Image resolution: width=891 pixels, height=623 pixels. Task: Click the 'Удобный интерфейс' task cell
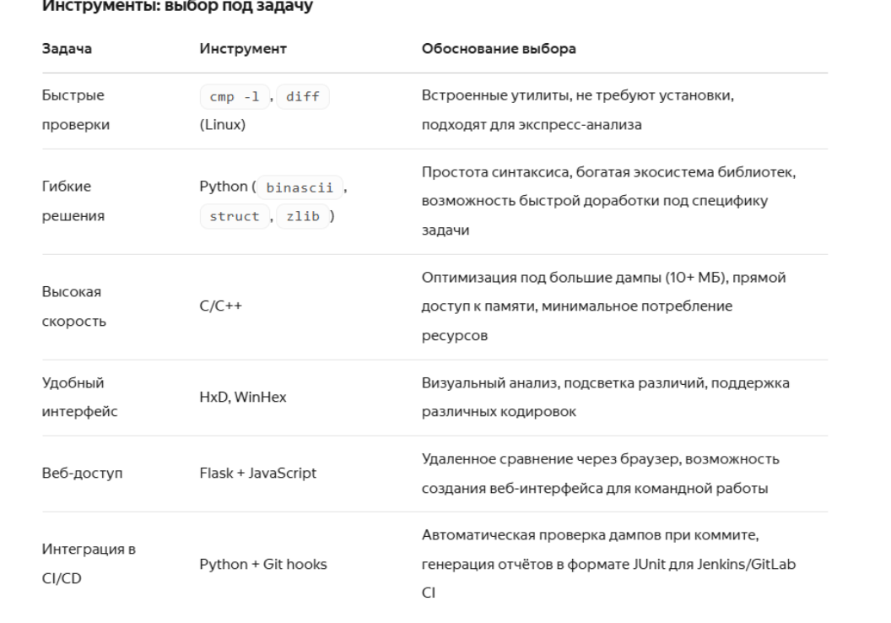(x=79, y=398)
